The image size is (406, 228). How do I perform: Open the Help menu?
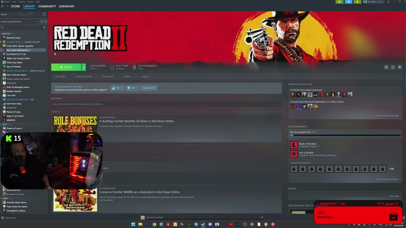coord(37,2)
